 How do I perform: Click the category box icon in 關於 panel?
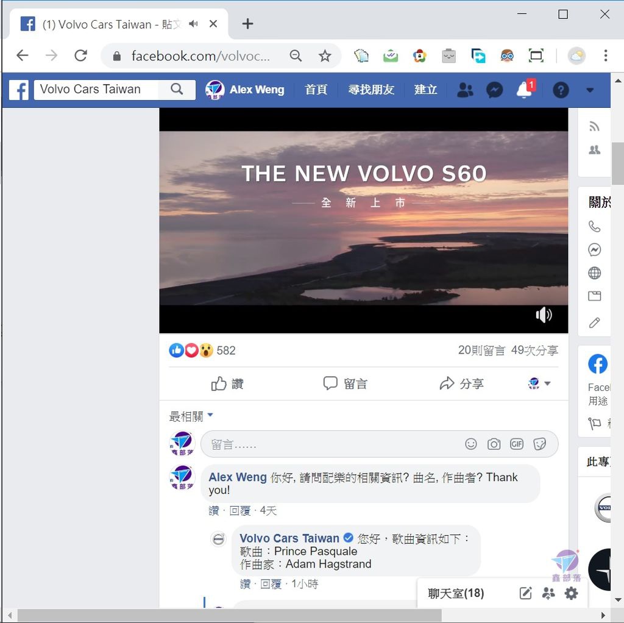pos(594,296)
